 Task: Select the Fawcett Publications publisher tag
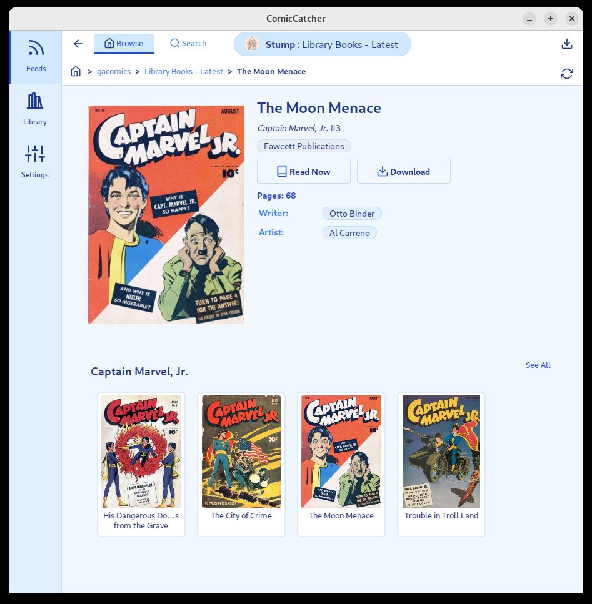[x=304, y=146]
